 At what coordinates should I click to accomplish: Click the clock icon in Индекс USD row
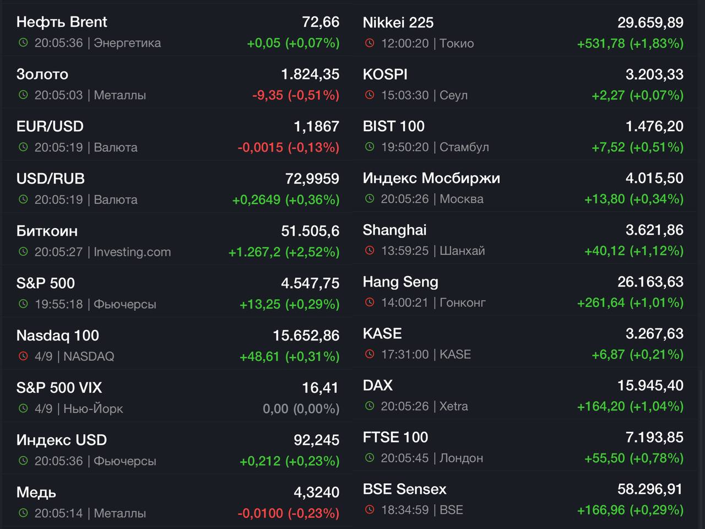click(23, 461)
